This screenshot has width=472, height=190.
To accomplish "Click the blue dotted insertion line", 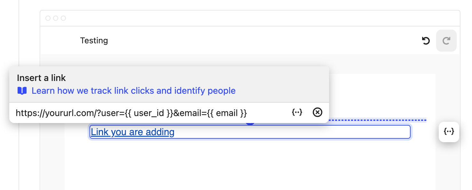I will coord(377,120).
